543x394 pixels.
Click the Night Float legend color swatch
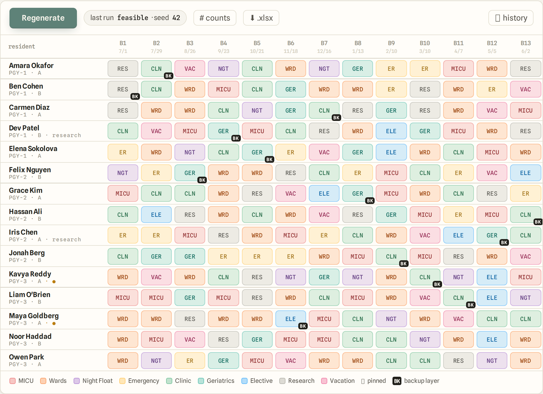coord(77,381)
